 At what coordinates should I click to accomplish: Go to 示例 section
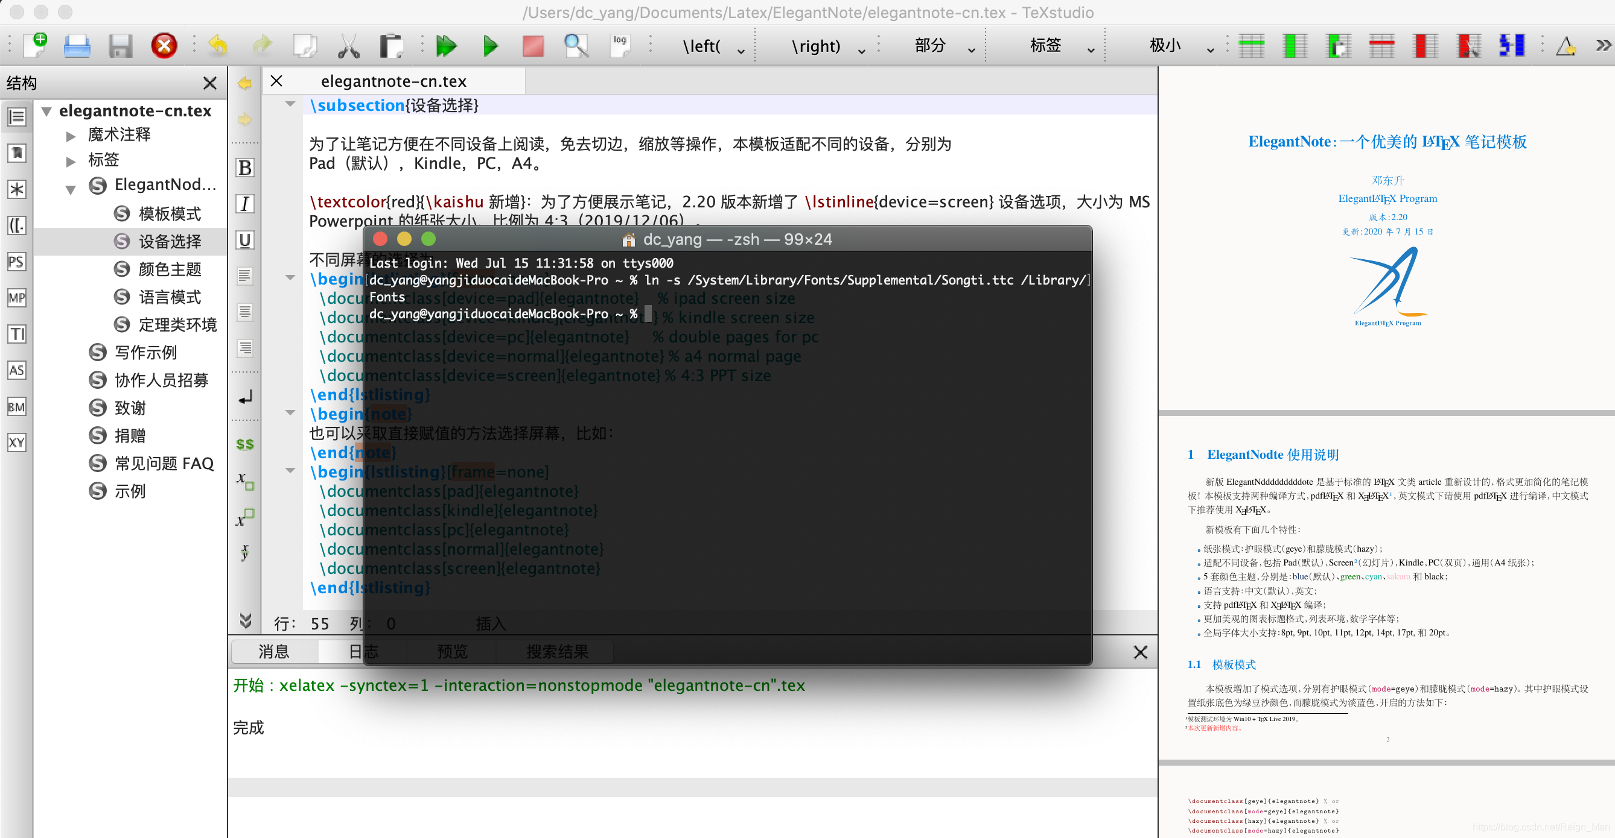[129, 490]
